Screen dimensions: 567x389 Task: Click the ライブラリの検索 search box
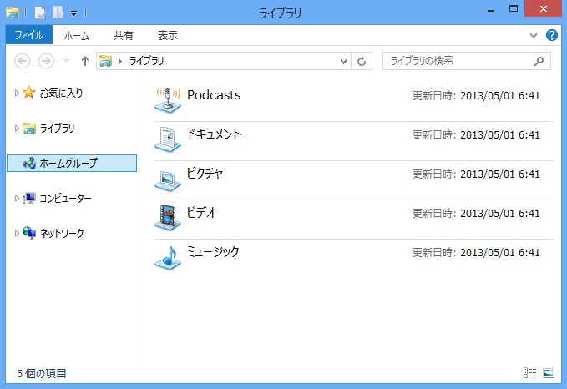pos(467,61)
